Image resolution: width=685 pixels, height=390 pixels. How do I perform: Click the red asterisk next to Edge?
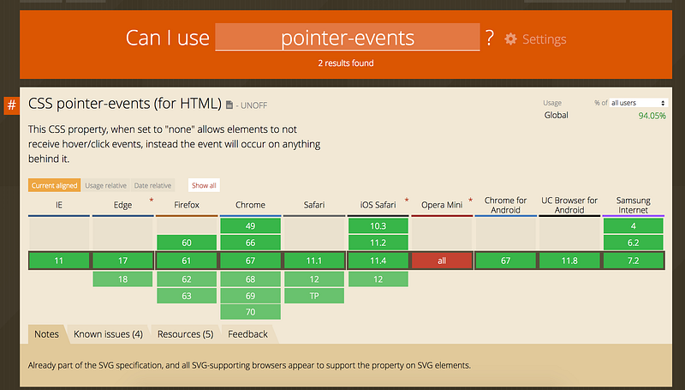(152, 201)
